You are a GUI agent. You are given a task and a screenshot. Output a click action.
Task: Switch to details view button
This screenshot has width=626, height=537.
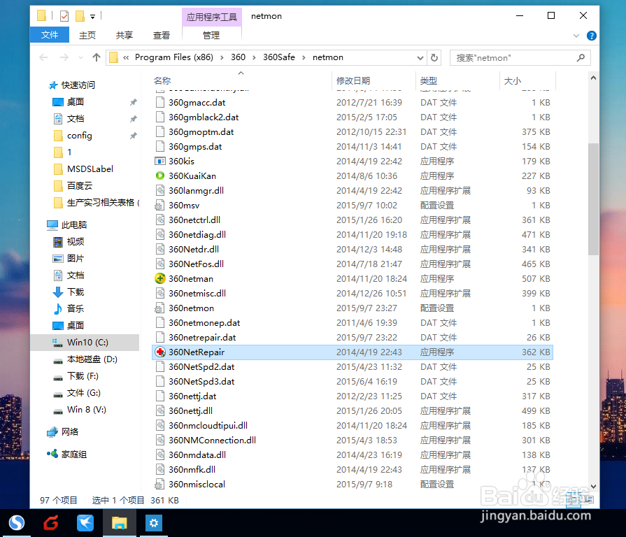pos(574,499)
